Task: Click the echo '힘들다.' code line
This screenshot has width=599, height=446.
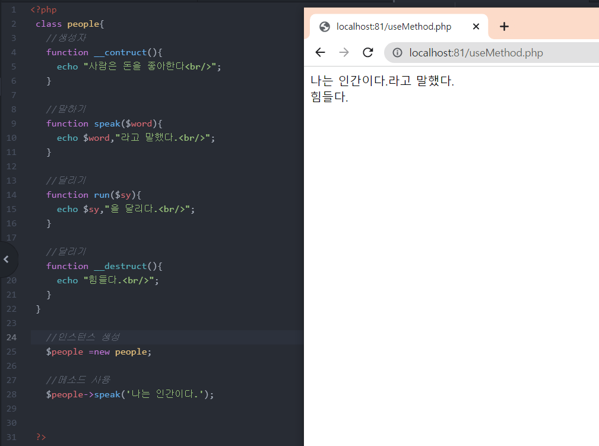Action: pos(107,280)
